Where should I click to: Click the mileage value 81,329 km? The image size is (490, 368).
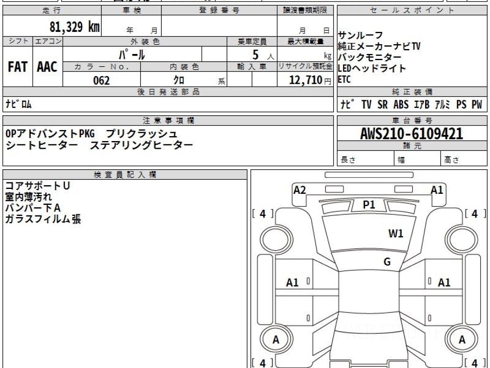point(75,27)
